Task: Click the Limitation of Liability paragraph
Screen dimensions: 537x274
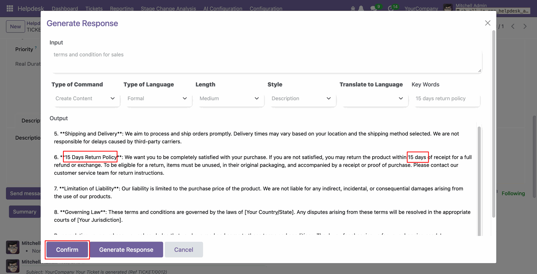Action: 258,193
